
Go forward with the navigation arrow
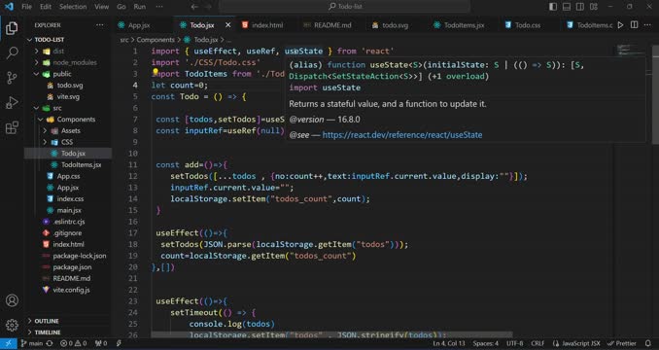coord(208,7)
